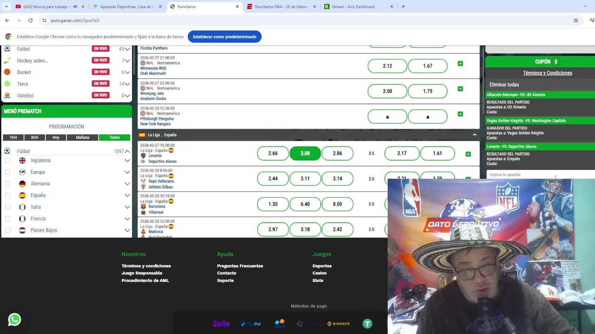Open Términos y Condiciones in the coupon
Viewport: 595px width, 334px height.
click(548, 73)
